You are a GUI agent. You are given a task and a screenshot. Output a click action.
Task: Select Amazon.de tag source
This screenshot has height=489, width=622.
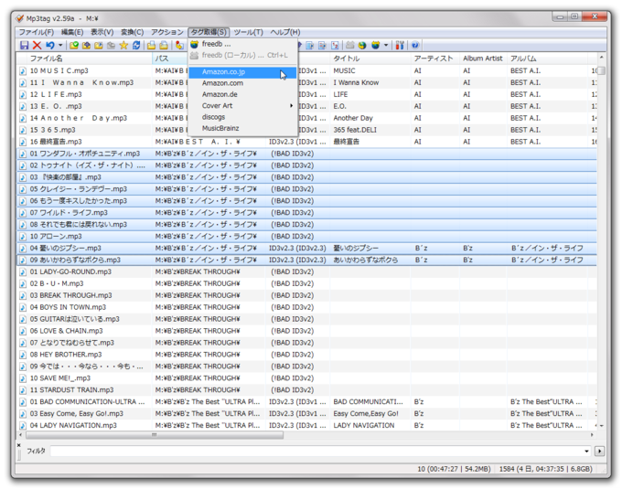[x=242, y=94]
